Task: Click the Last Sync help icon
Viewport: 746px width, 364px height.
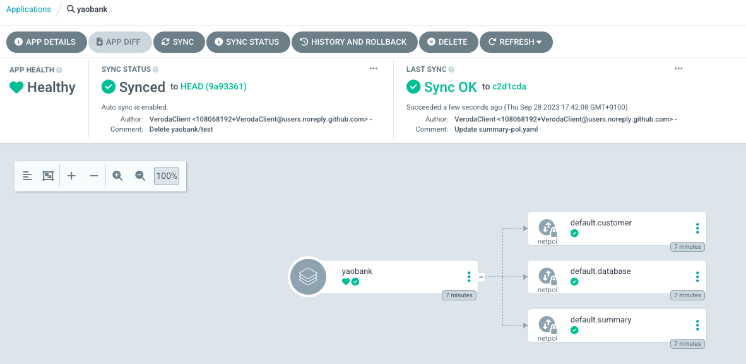Action: pos(451,69)
